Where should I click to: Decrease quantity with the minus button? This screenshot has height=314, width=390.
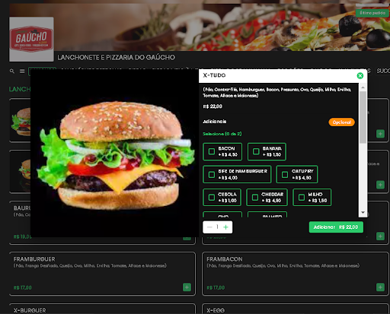(209, 227)
